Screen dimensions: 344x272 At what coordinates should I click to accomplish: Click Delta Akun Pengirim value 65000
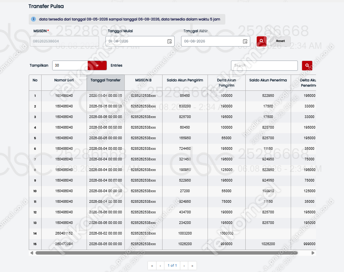click(x=226, y=138)
